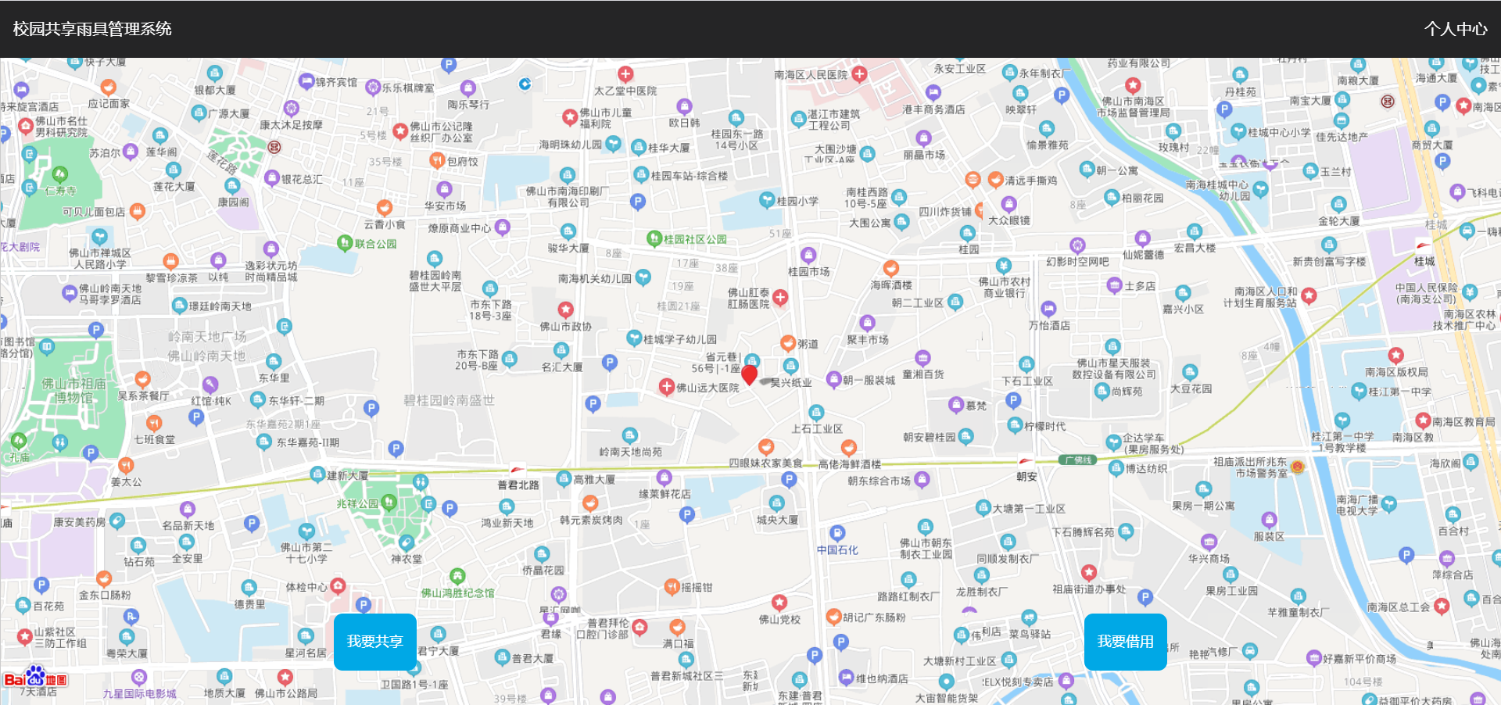Click the 南海区教育局 star icon
The height and width of the screenshot is (705, 1501).
click(x=1423, y=420)
